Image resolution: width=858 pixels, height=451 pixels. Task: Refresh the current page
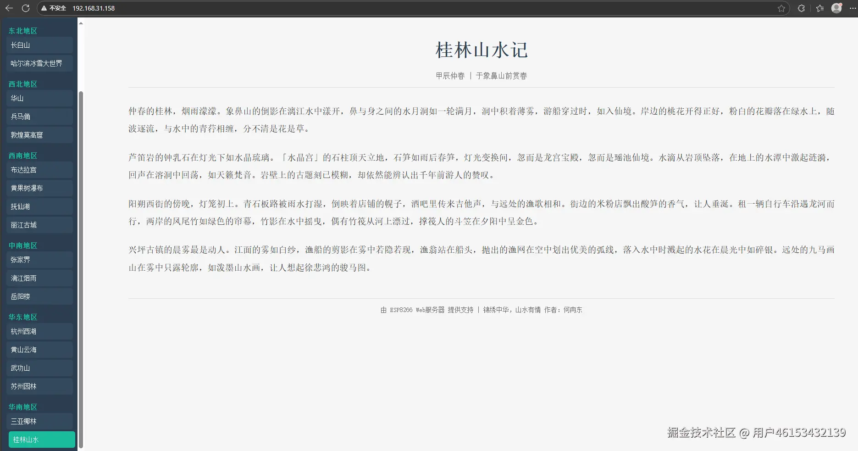point(26,8)
